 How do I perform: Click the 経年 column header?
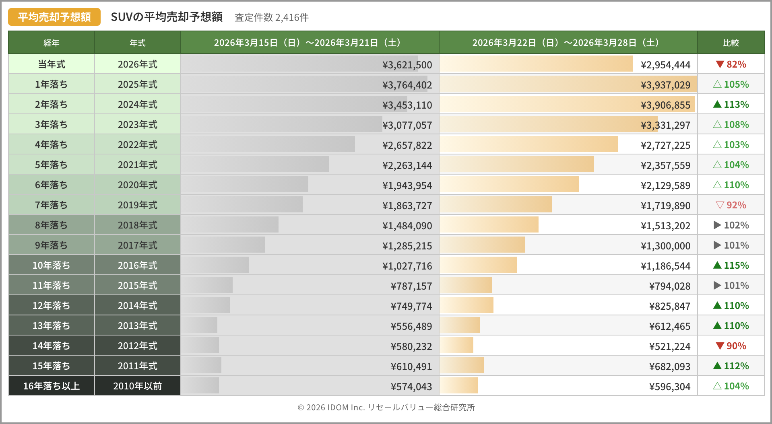[52, 43]
